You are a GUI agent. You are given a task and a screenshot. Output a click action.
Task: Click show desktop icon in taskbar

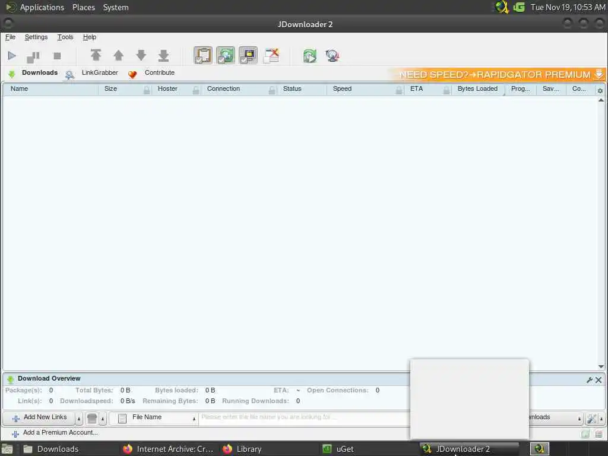7,449
